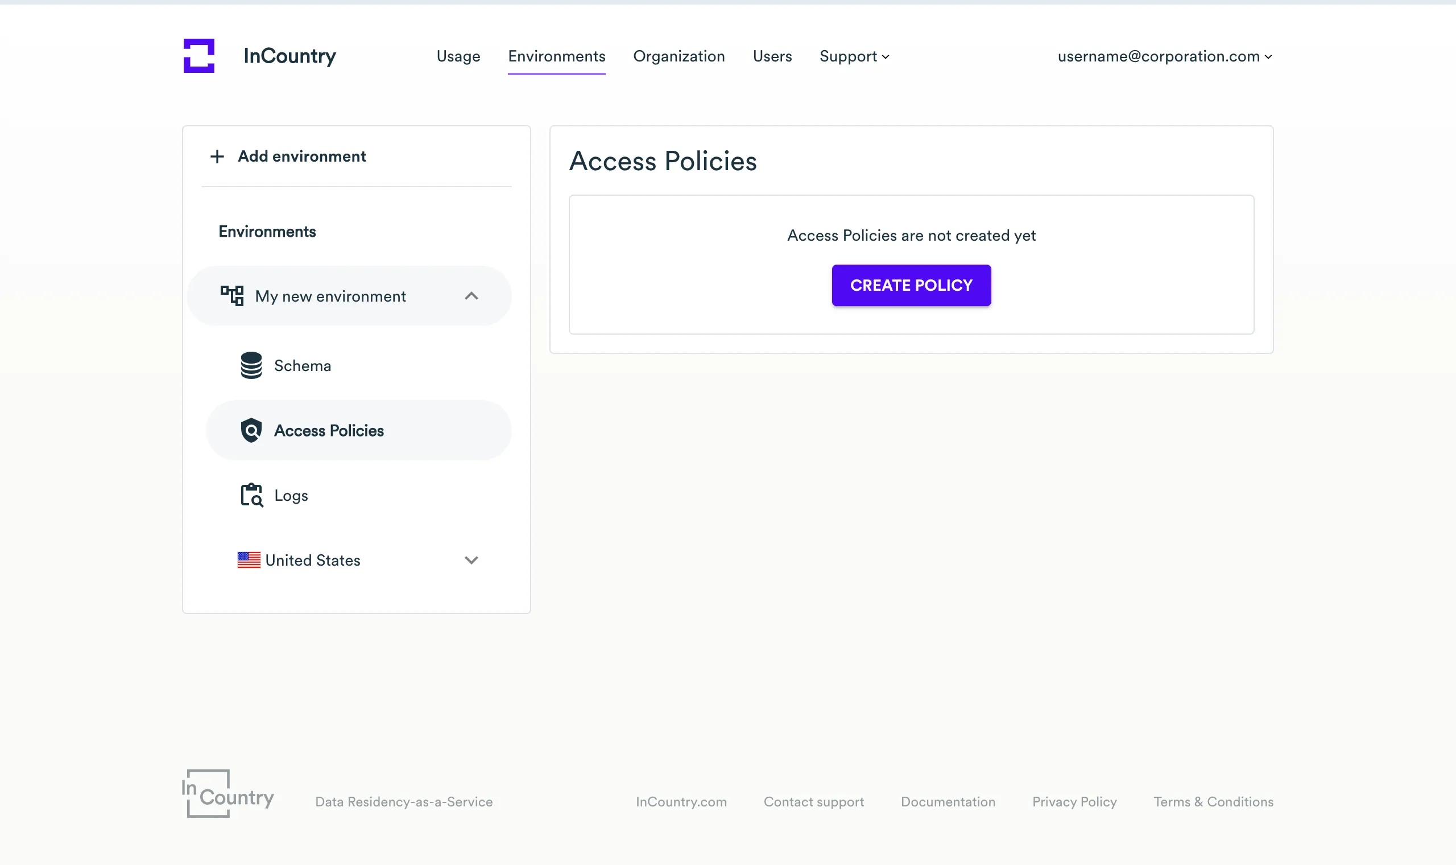Click the Access Policies shield icon
Viewport: 1456px width, 865px height.
[251, 430]
